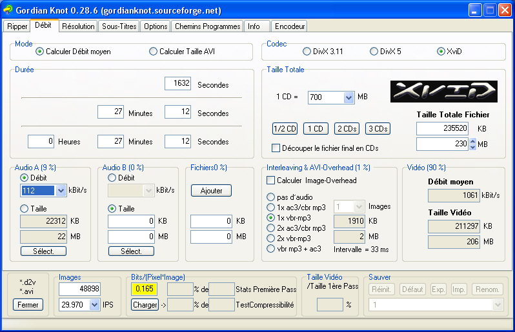
Task: Open the Audio A bitrate dropdown
Action: tap(61, 191)
